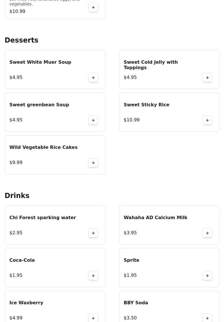Open Chi Forest sparking water details
Screen dimensions: 224x322
point(43,217)
